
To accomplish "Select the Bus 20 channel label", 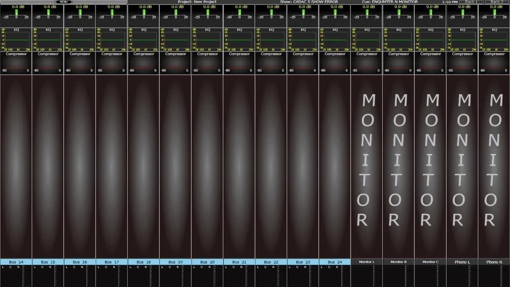I will [x=207, y=262].
